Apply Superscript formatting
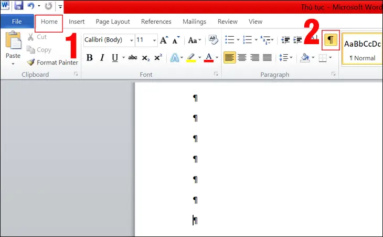 158,58
